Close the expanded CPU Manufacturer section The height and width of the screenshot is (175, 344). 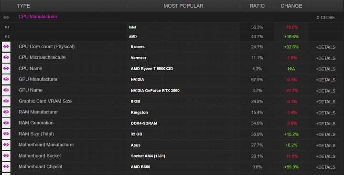pyautogui.click(x=325, y=18)
